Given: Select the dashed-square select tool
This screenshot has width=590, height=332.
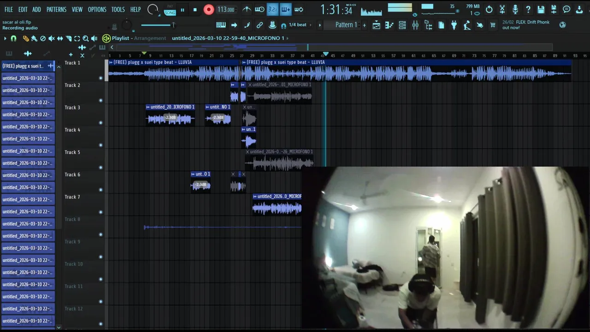Looking at the screenshot, I should tap(77, 39).
